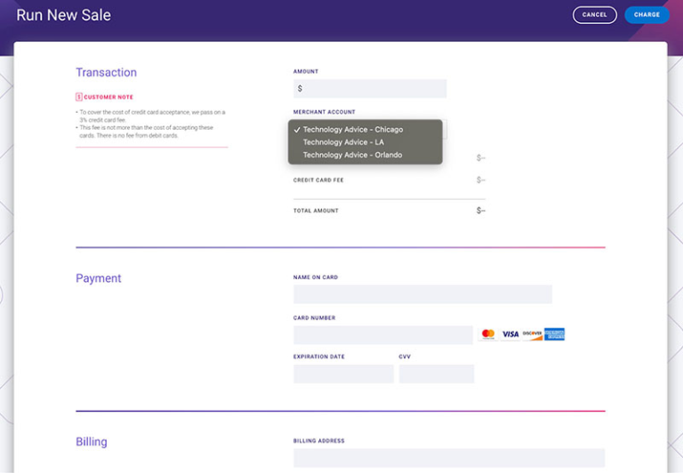Choose Technology Advice - LA option
The image size is (683, 473).
365,142
